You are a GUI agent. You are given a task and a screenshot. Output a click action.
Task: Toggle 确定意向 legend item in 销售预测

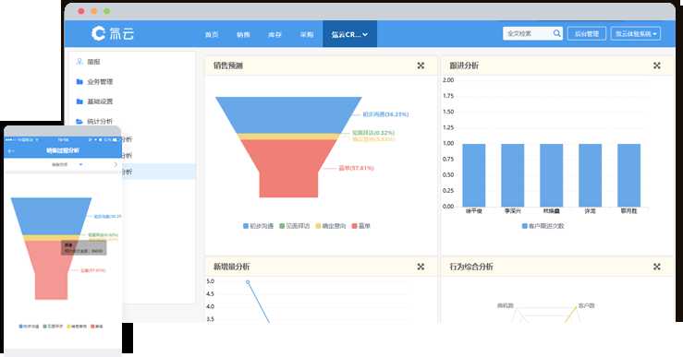331,226
